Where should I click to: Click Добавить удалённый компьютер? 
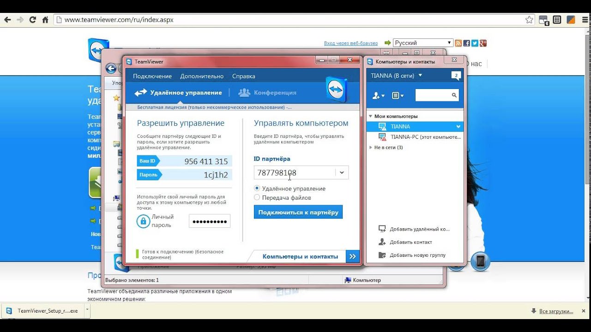pyautogui.click(x=414, y=229)
